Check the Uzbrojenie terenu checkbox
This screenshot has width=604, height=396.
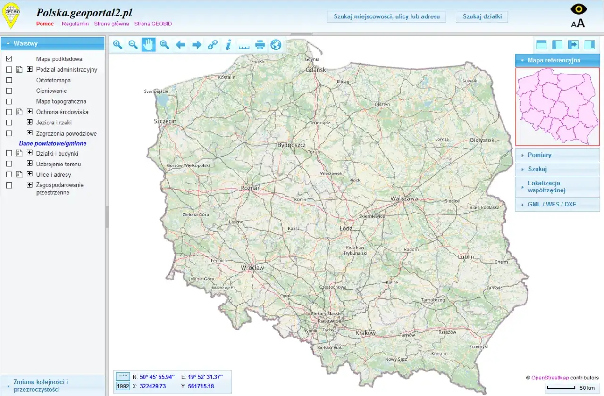click(x=9, y=164)
